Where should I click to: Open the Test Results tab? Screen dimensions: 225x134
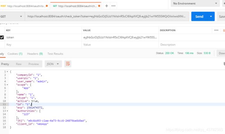click(x=55, y=54)
